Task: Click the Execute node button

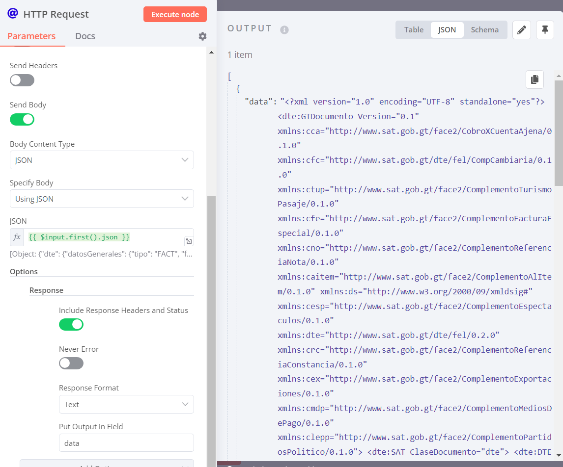Action: pyautogui.click(x=175, y=14)
